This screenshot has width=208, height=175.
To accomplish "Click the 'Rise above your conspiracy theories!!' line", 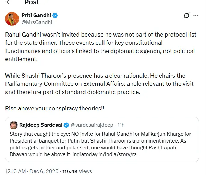I will [x=54, y=108].
